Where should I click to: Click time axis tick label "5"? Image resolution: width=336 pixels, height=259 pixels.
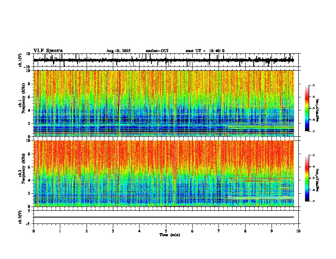(166, 231)
